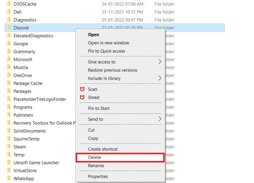Viewport: 254px width, 183px height.
Task: Select the Mozilla folder name
Action: (x=21, y=68)
